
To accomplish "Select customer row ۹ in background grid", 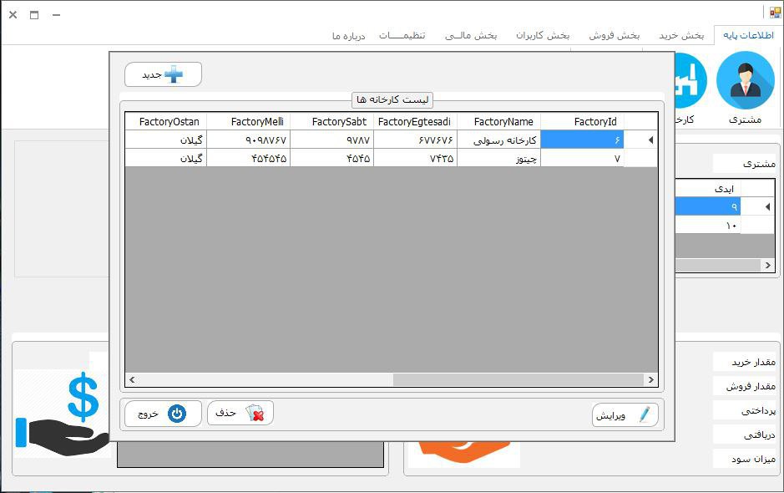I will pyautogui.click(x=708, y=206).
